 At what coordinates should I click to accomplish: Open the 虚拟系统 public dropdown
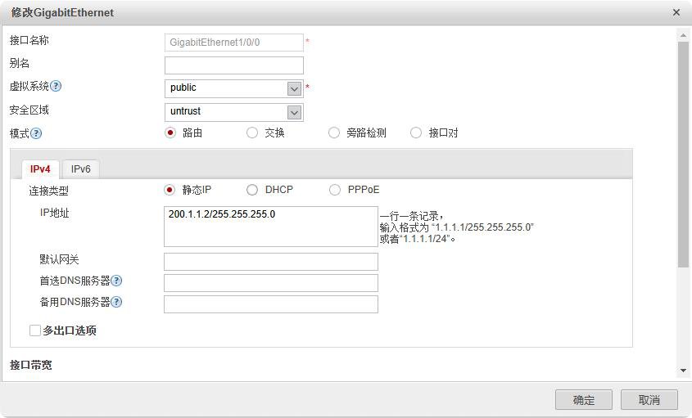295,88
